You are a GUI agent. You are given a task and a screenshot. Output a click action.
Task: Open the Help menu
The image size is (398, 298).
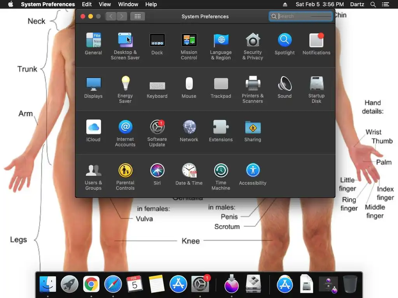(x=151, y=4)
